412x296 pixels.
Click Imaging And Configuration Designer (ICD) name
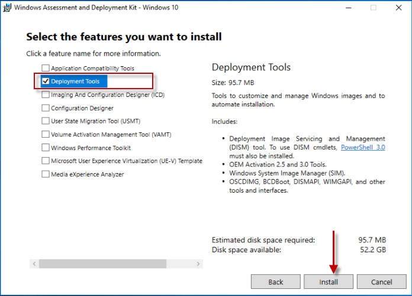tap(108, 95)
